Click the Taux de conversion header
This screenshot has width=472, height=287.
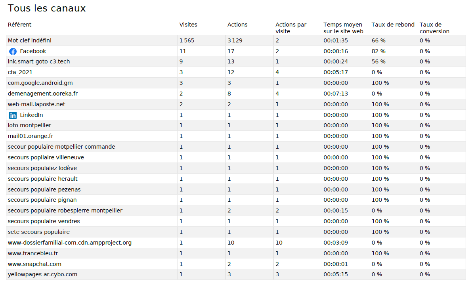pyautogui.click(x=434, y=28)
